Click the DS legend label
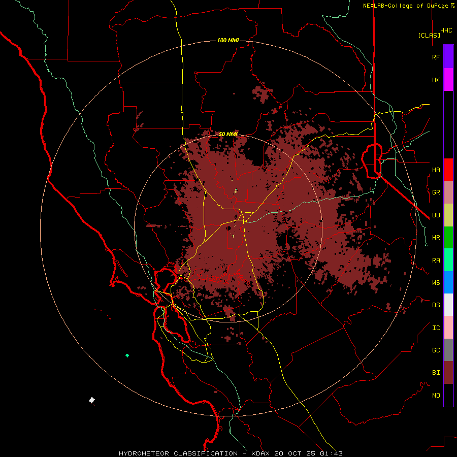The image size is (457, 457). (436, 305)
